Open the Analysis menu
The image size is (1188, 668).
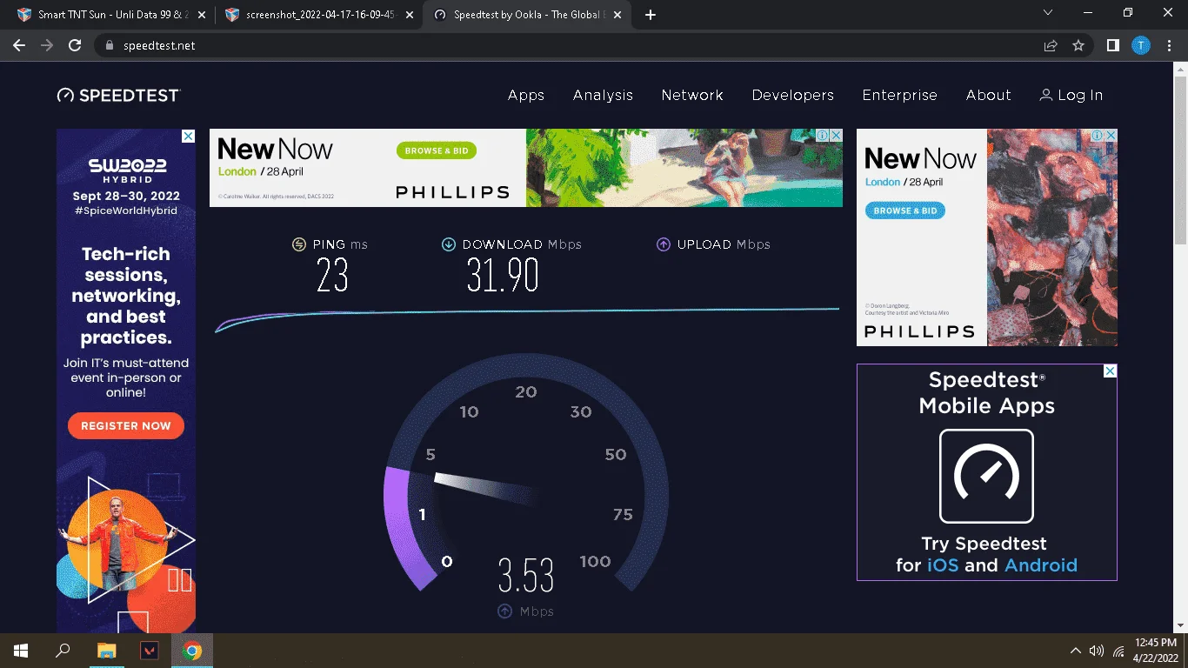(x=603, y=95)
